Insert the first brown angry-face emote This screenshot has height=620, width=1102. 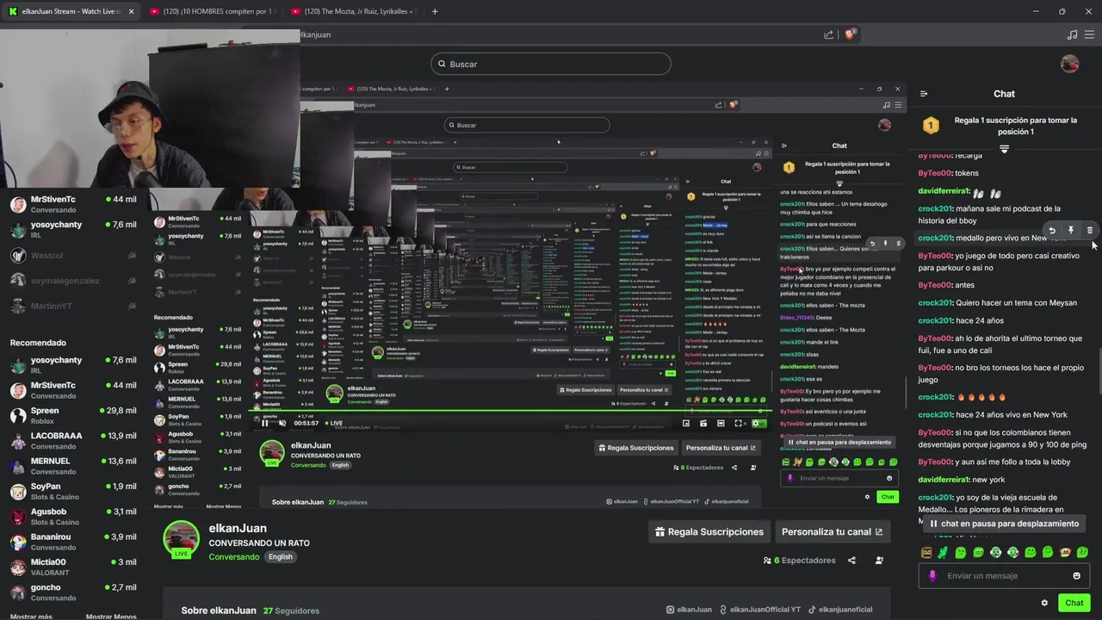coord(926,552)
